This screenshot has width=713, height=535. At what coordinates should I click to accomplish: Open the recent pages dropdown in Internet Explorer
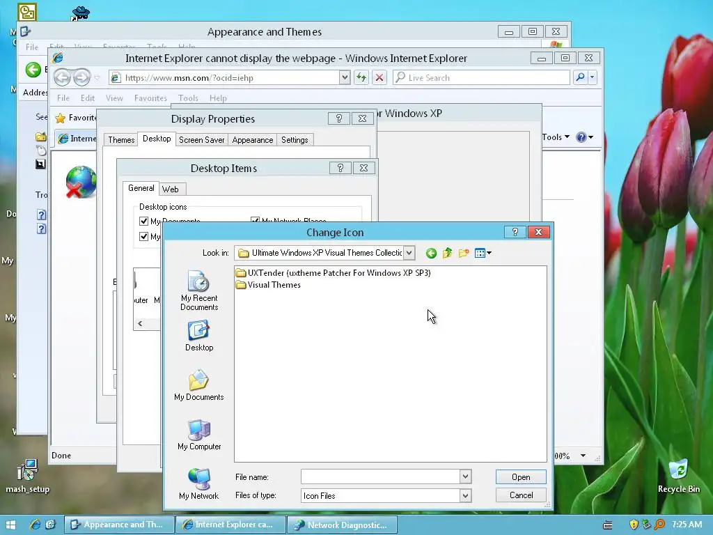(x=97, y=78)
